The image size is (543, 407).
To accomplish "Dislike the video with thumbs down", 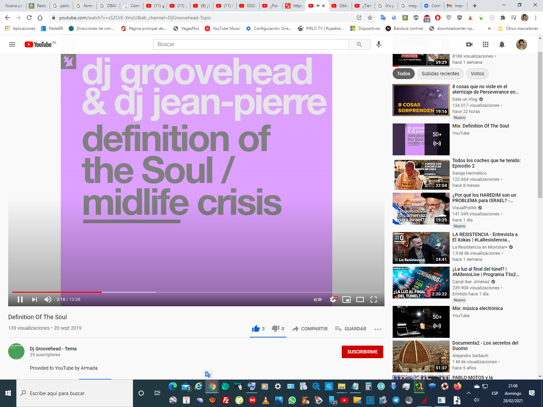I will point(276,329).
